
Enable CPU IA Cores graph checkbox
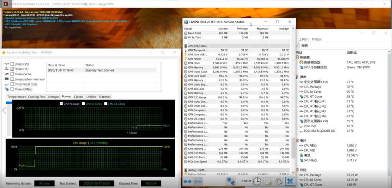83,104
